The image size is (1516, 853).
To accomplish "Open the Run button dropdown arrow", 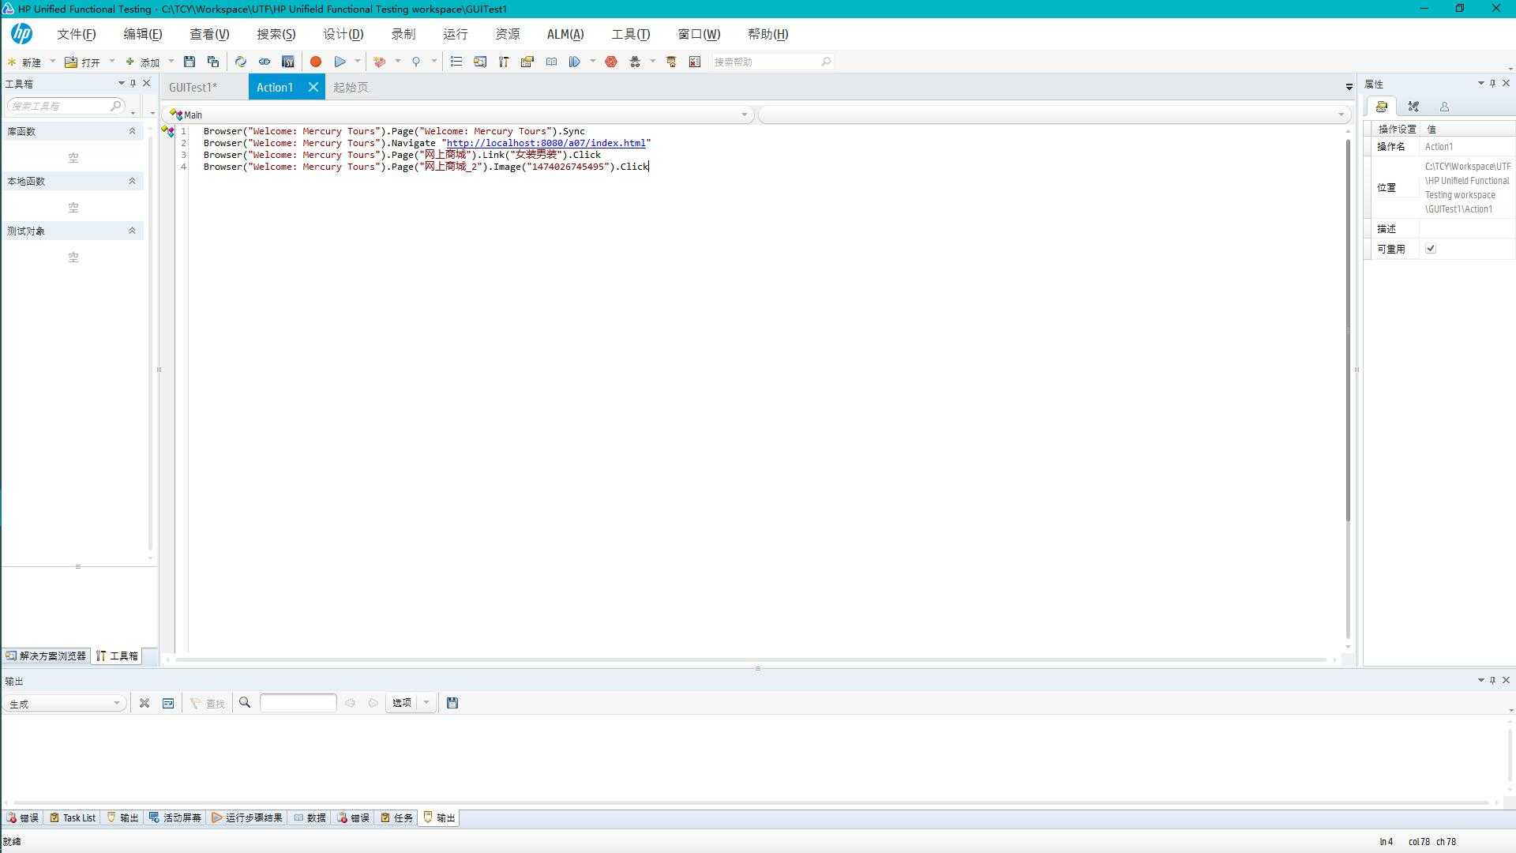I will point(358,62).
